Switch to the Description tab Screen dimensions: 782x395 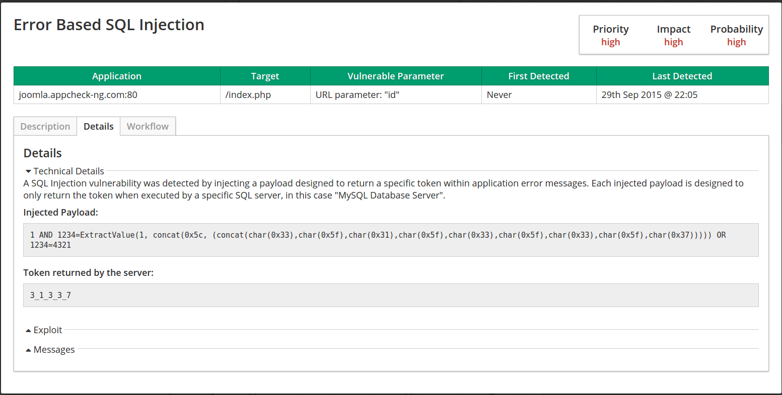(x=45, y=127)
